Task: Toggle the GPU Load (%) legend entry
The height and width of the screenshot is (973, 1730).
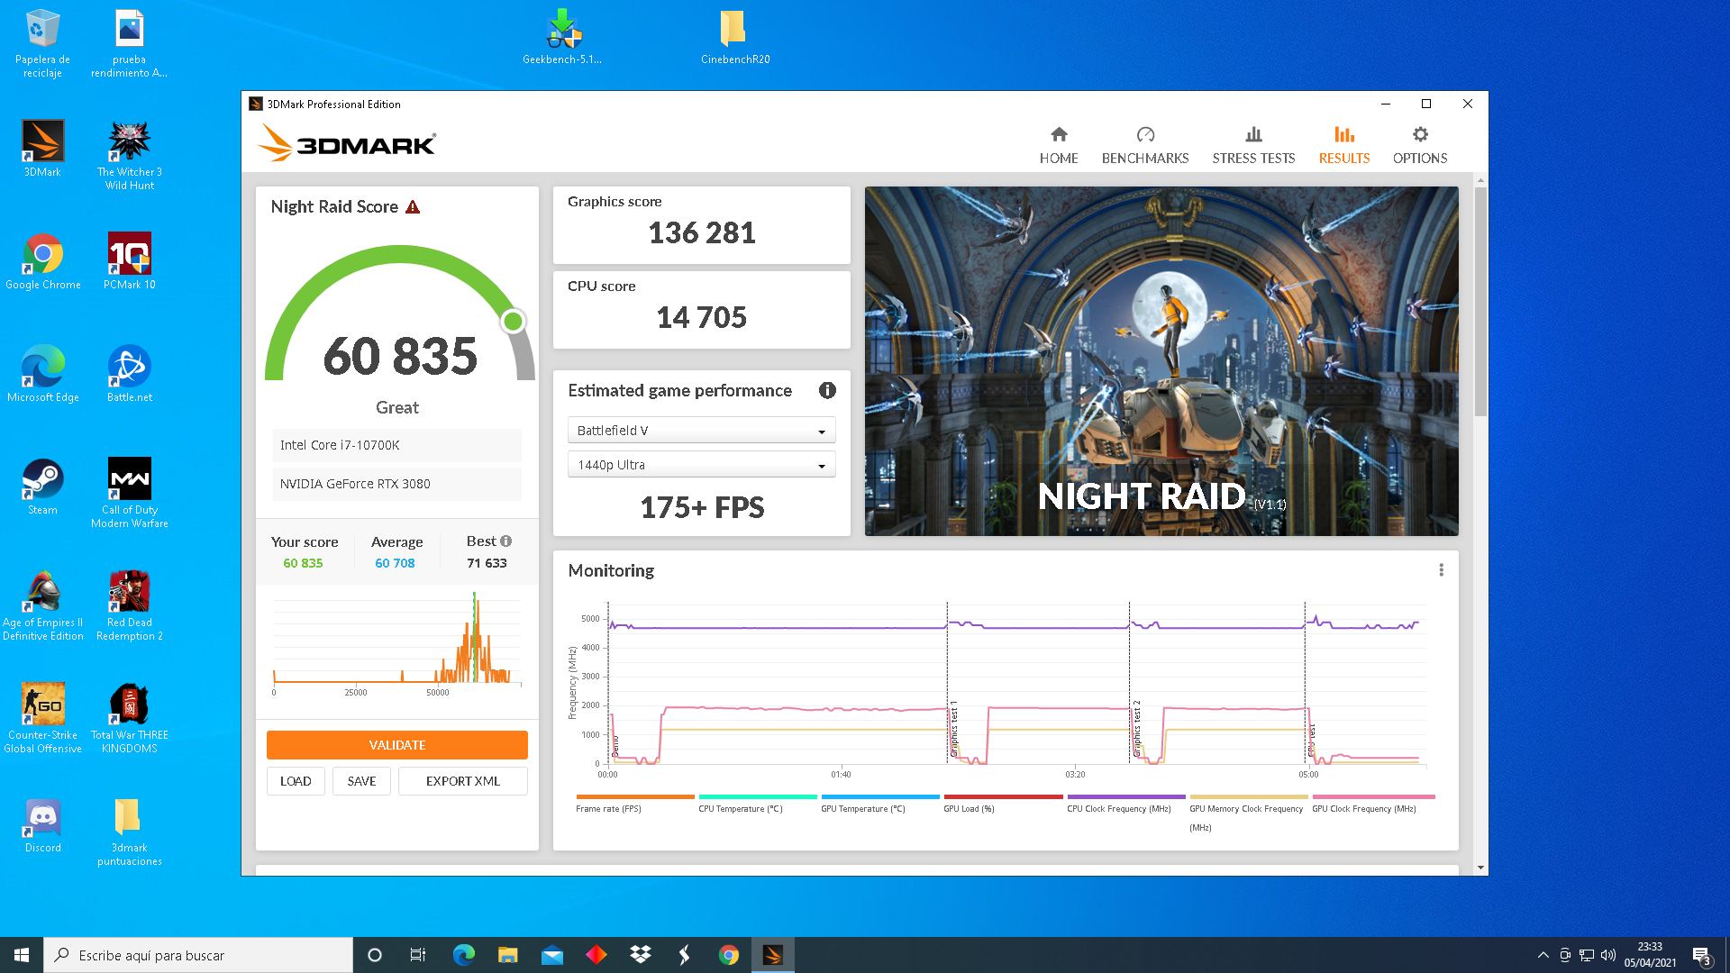Action: click(1002, 803)
